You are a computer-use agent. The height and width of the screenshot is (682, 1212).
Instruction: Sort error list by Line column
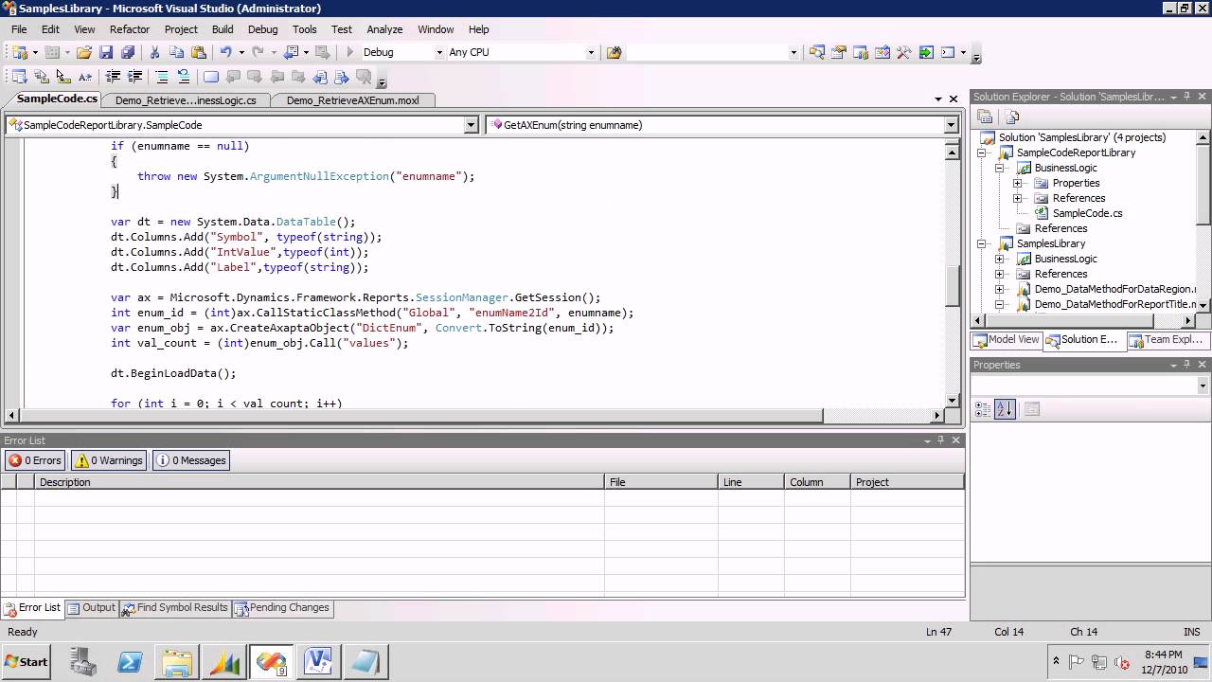coord(751,482)
